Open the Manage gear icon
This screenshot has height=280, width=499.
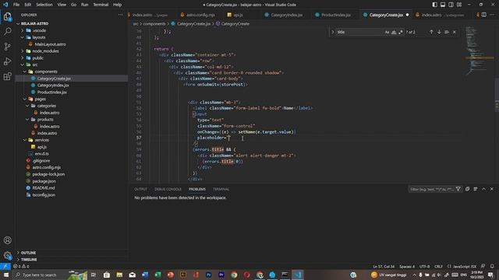[x=7, y=255]
